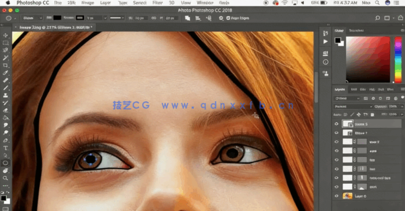The height and width of the screenshot is (211, 405).
Task: Open the tool preset picker arrow
Action: point(15,18)
